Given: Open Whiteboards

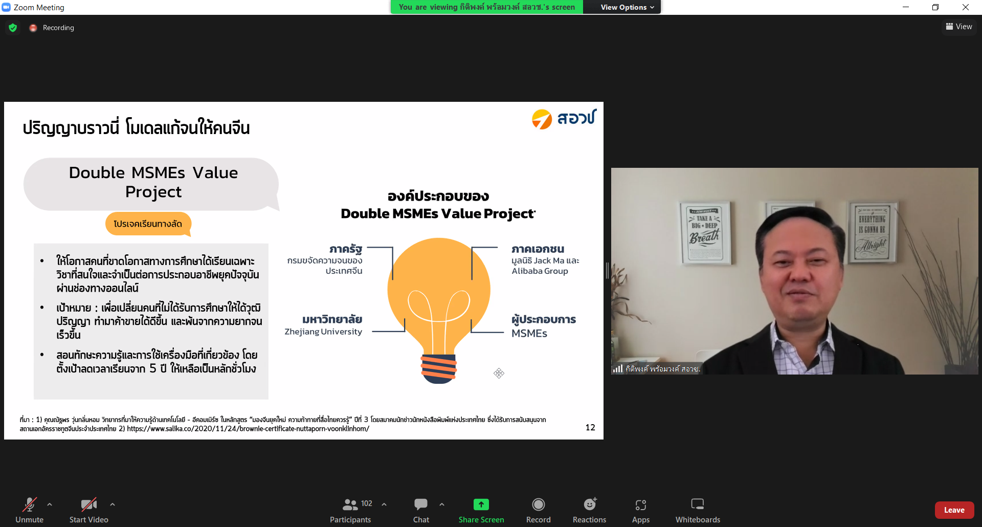Looking at the screenshot, I should point(698,510).
